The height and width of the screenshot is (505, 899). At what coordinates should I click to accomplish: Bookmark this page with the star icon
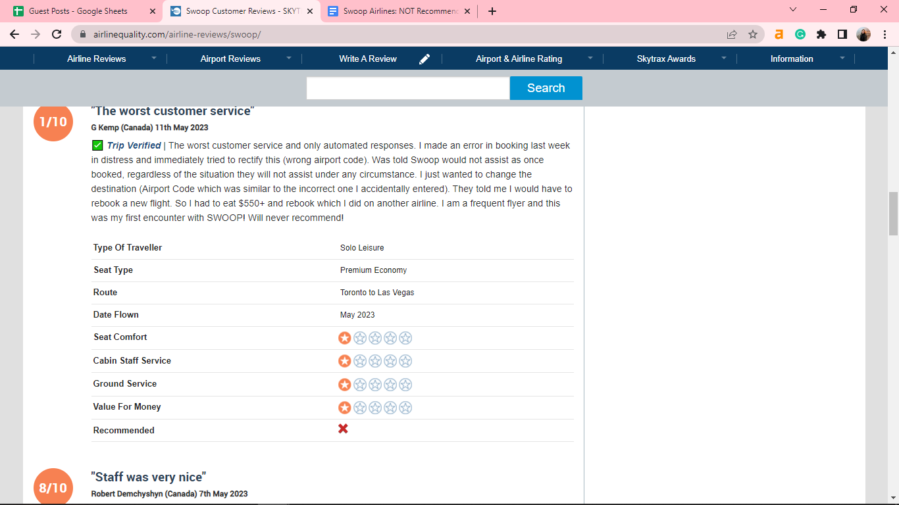[753, 34]
